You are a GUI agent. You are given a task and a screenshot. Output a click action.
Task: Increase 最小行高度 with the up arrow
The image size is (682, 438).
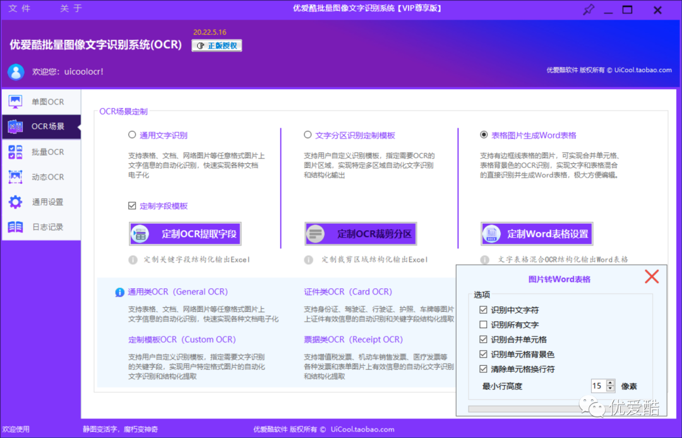610,382
